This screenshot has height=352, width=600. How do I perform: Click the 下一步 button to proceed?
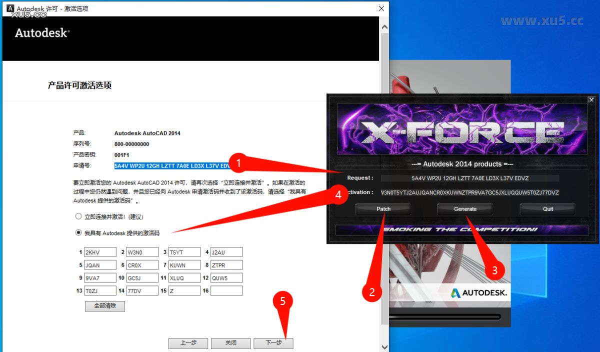(273, 343)
